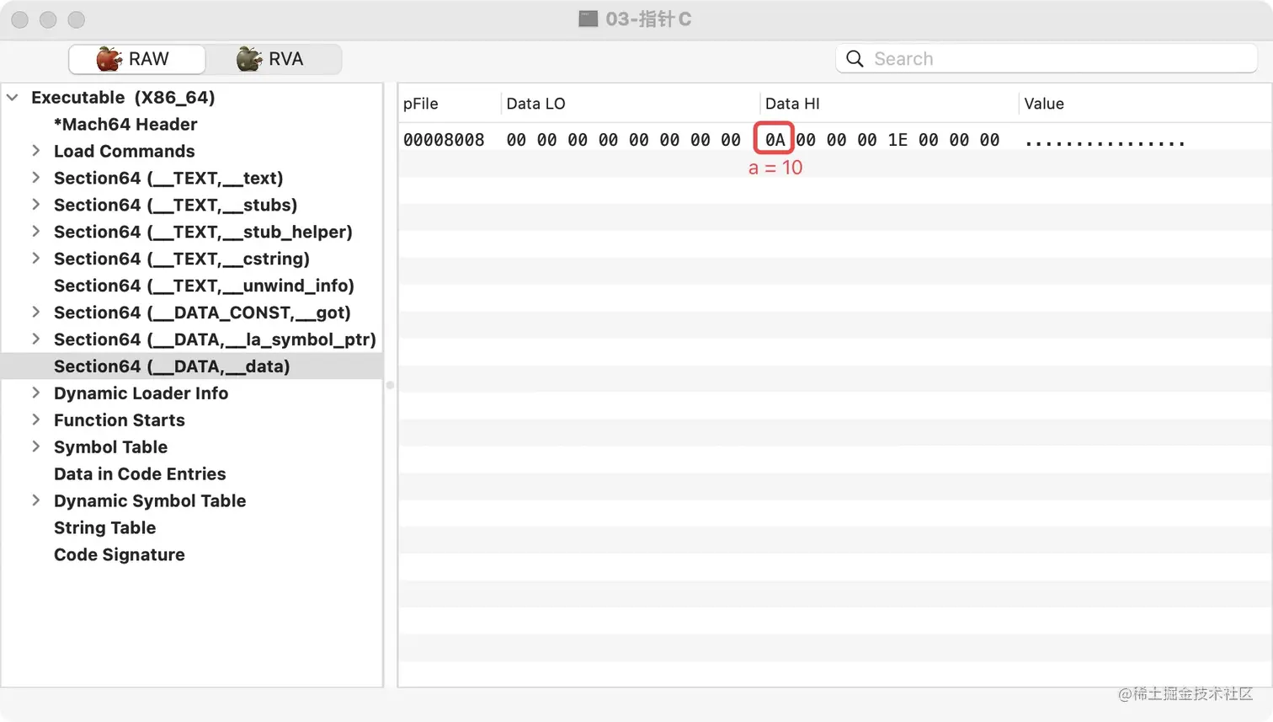The width and height of the screenshot is (1273, 722).
Task: Click the Data LO column header
Action: coord(630,104)
